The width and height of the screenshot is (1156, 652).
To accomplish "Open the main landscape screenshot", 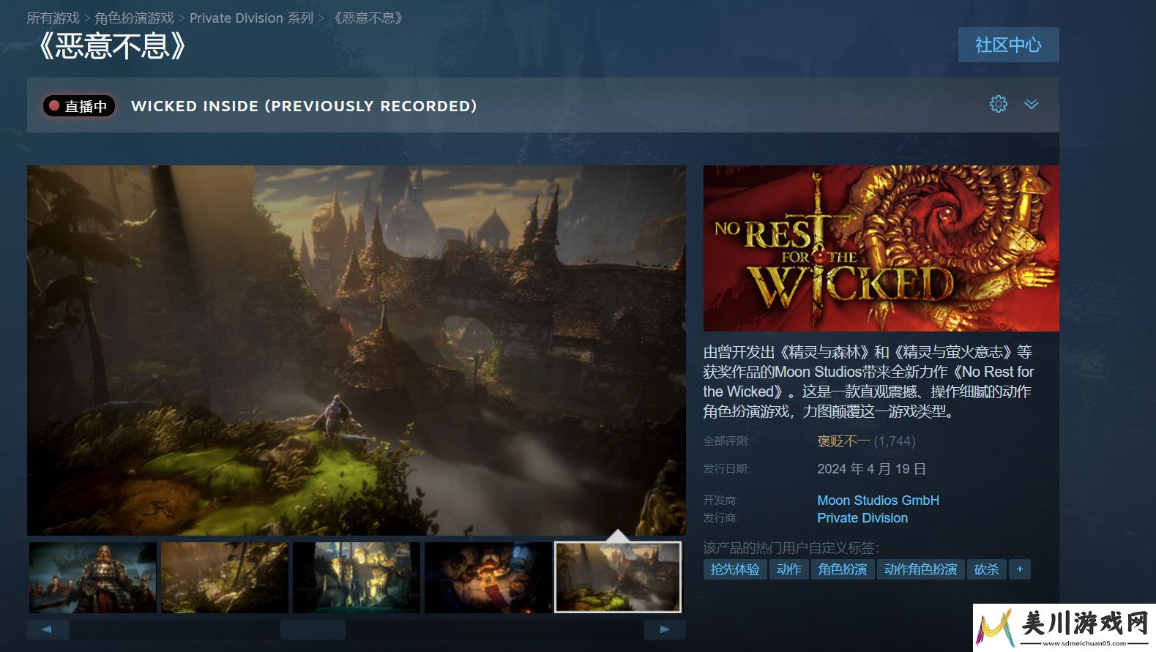I will [x=357, y=350].
